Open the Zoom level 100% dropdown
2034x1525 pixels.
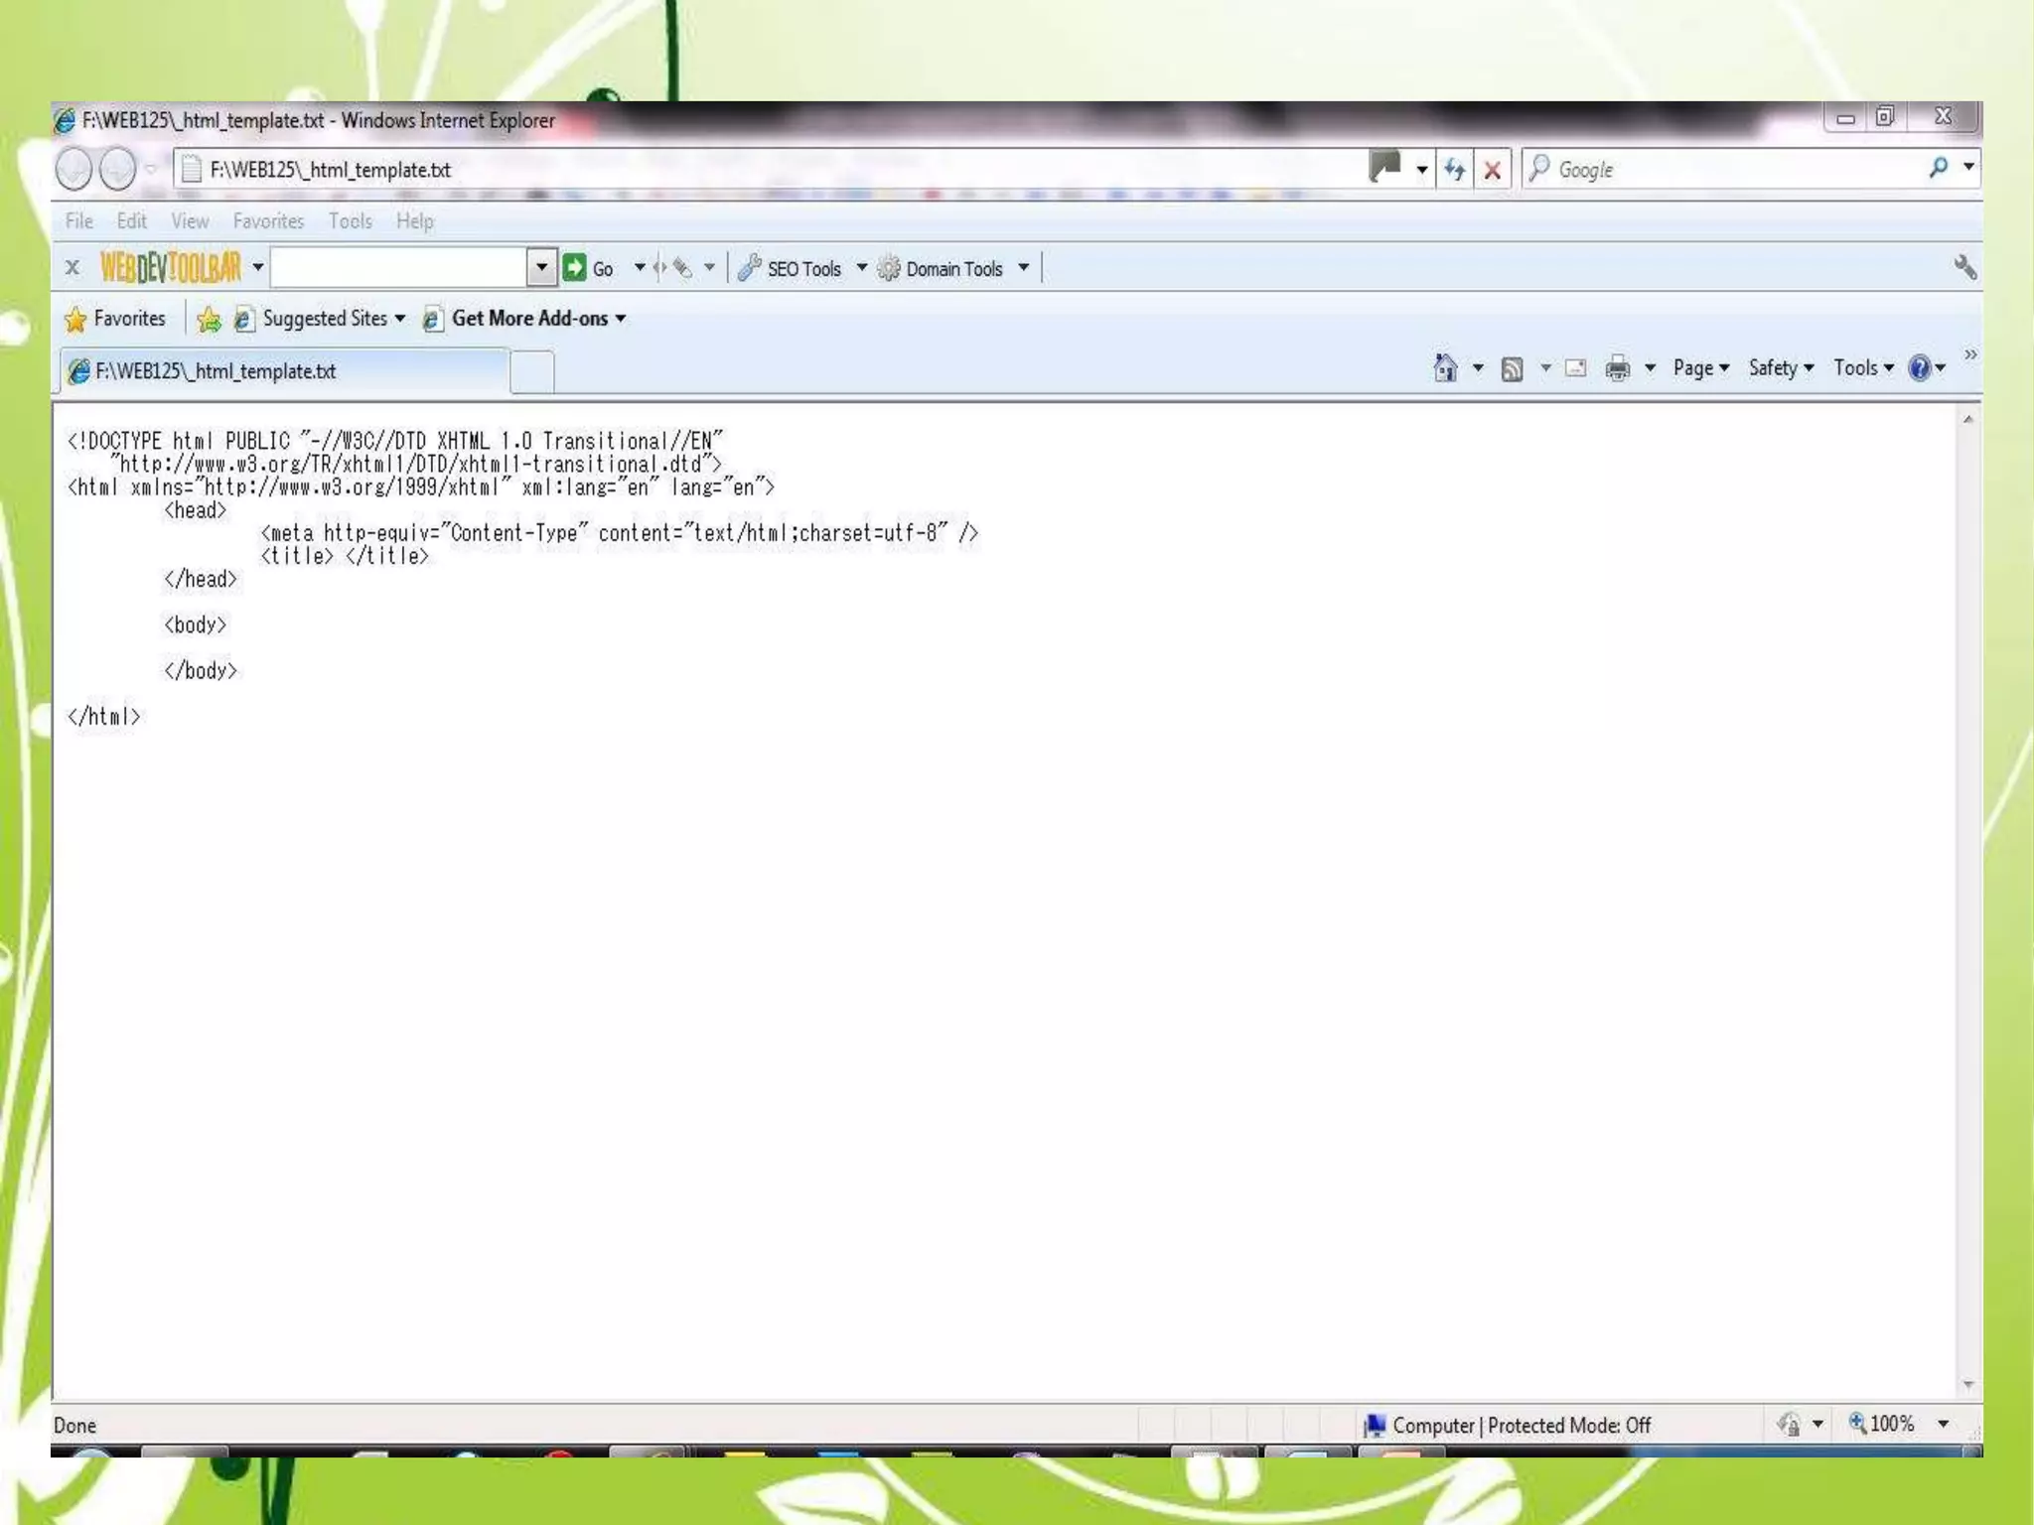tap(1943, 1424)
